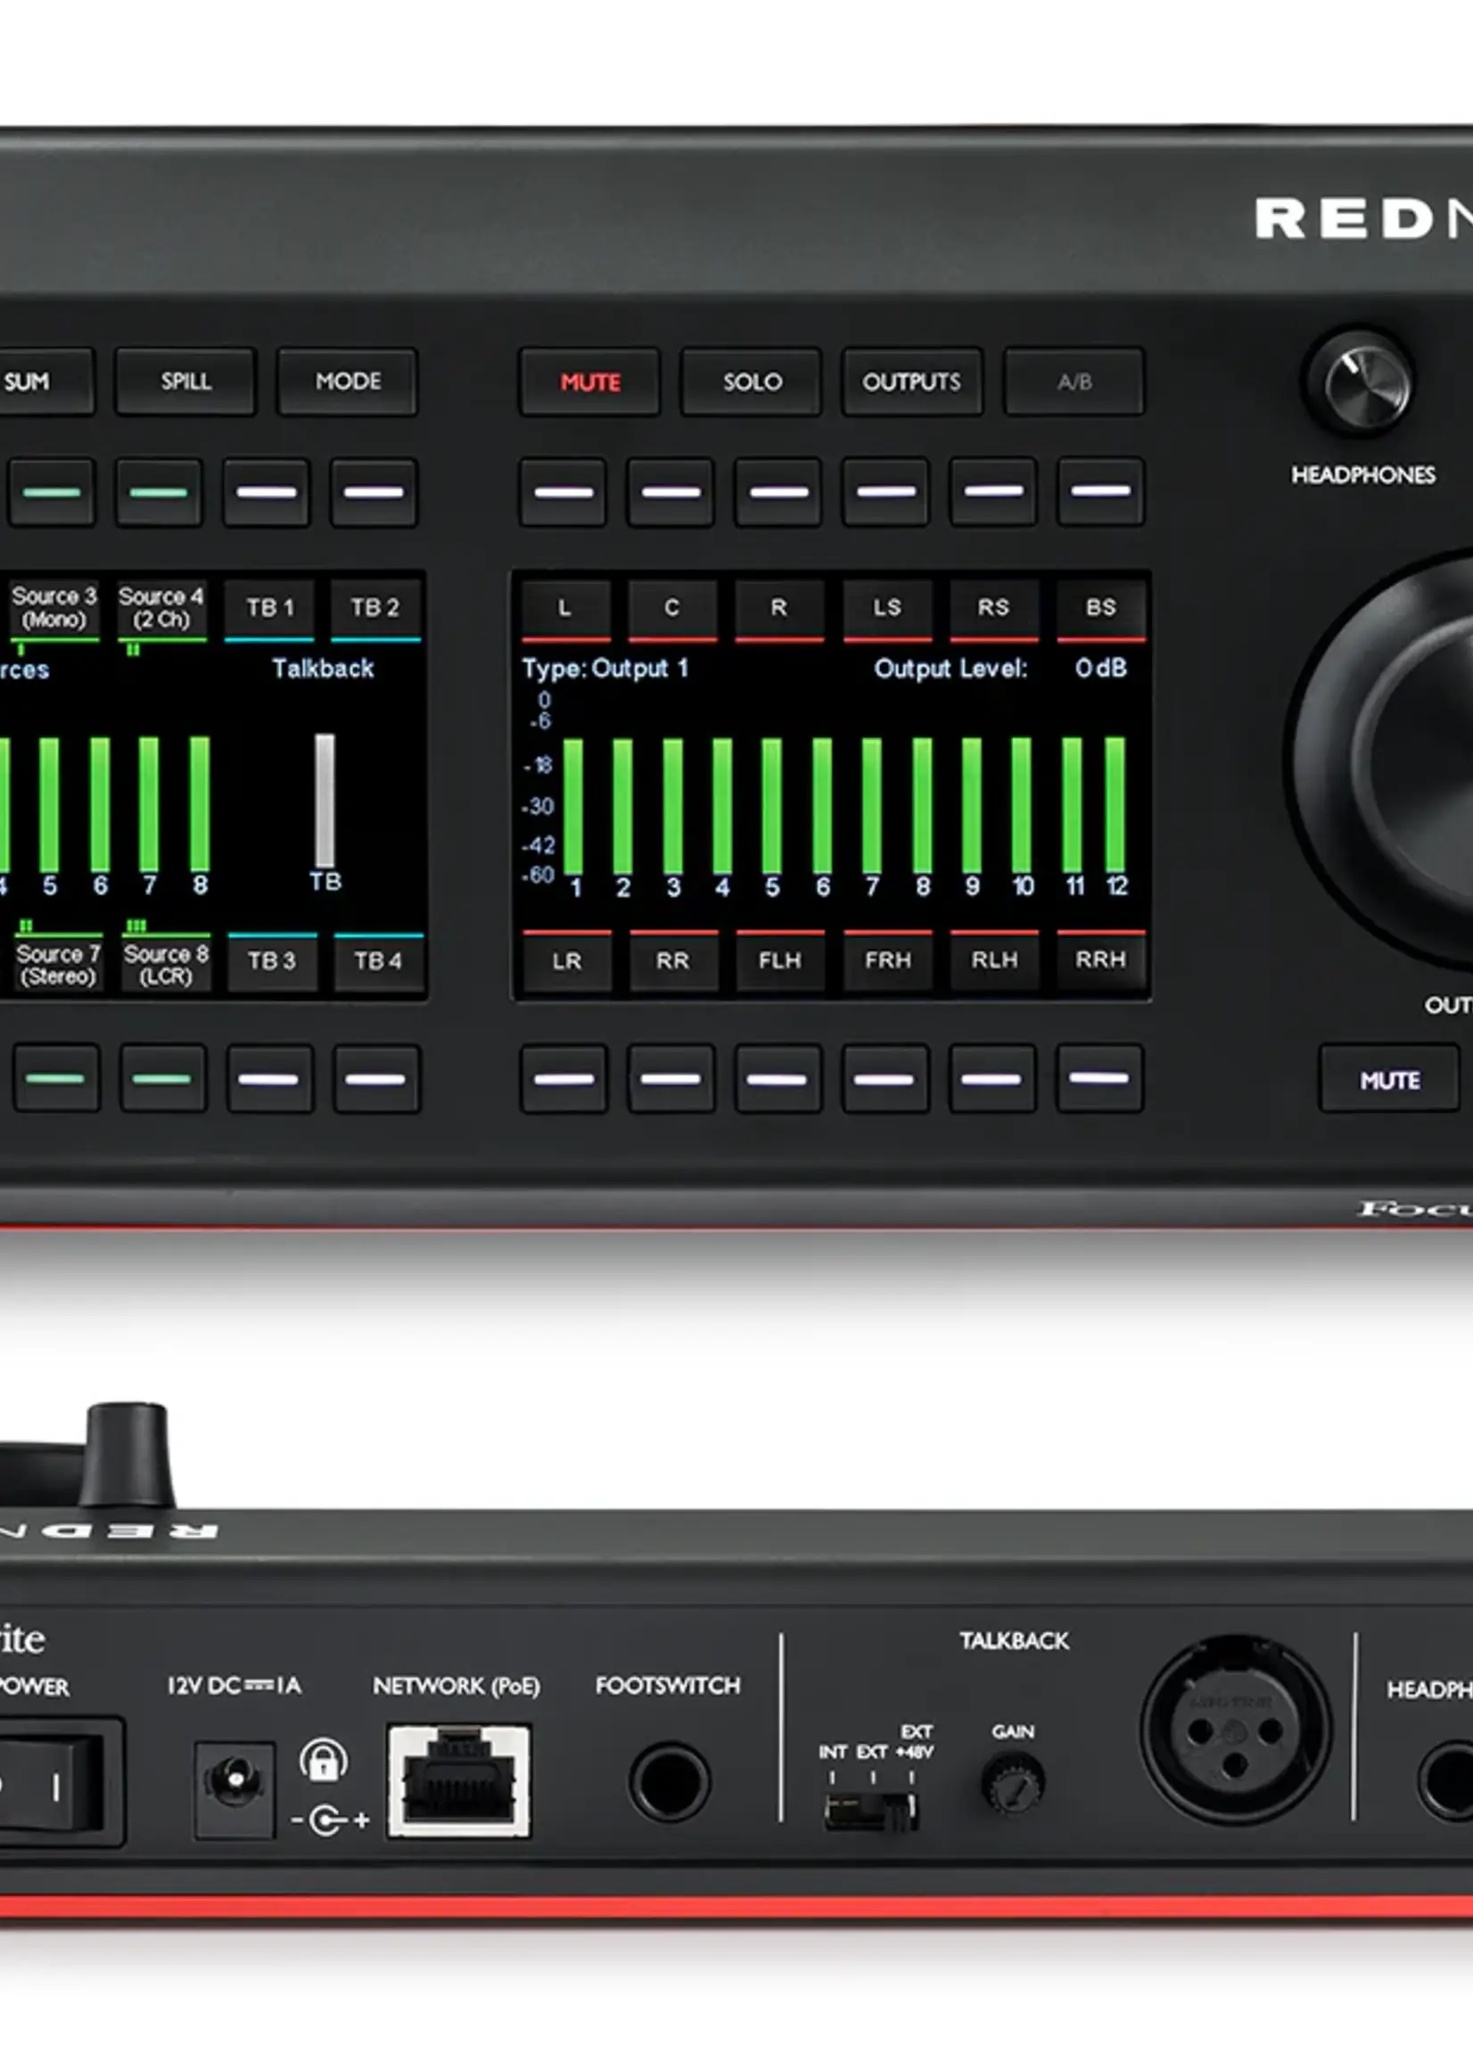Click the source meter bar numbered 5
Image resolution: width=1473 pixels, height=2062 pixels.
click(x=49, y=805)
